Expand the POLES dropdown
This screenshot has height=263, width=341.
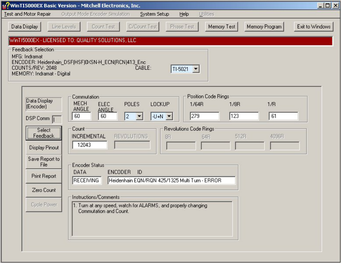pos(139,116)
